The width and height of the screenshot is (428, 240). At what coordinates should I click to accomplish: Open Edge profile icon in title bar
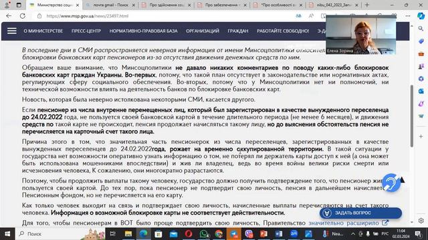[x=7, y=5]
